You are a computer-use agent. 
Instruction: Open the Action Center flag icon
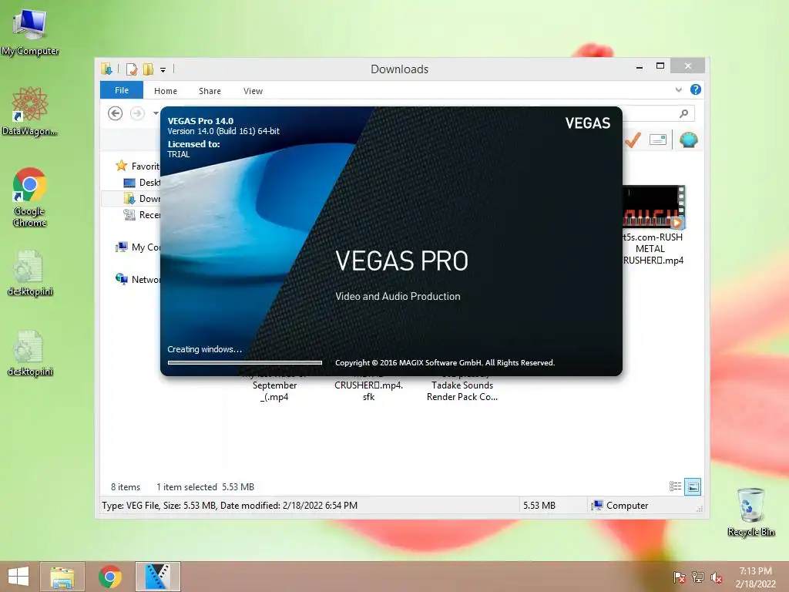click(679, 577)
